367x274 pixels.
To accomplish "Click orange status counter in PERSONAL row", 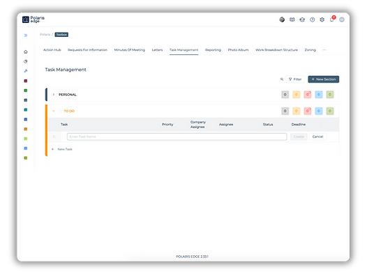I will pyautogui.click(x=297, y=95).
